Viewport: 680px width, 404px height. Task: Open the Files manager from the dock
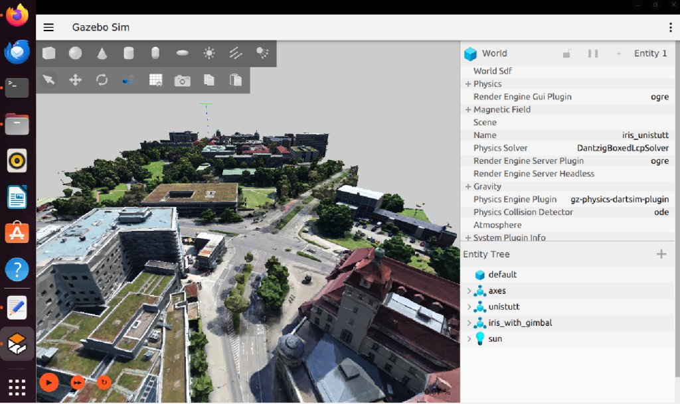click(x=17, y=124)
